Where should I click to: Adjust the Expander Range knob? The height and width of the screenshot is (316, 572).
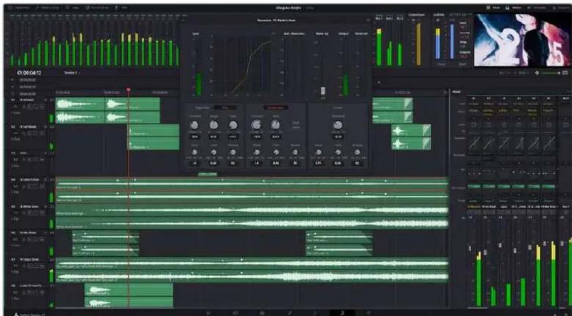coord(214,125)
